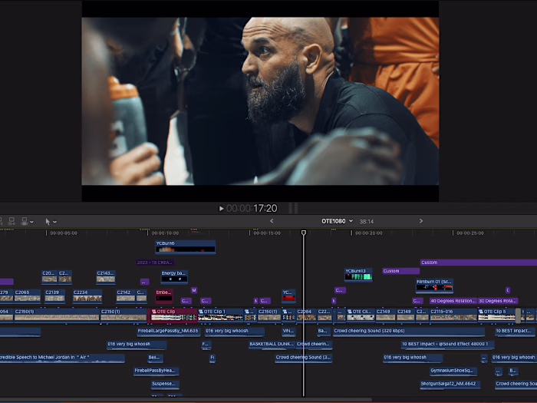Go back in timeline history arrow
This screenshot has width=537, height=403.
pyautogui.click(x=272, y=221)
